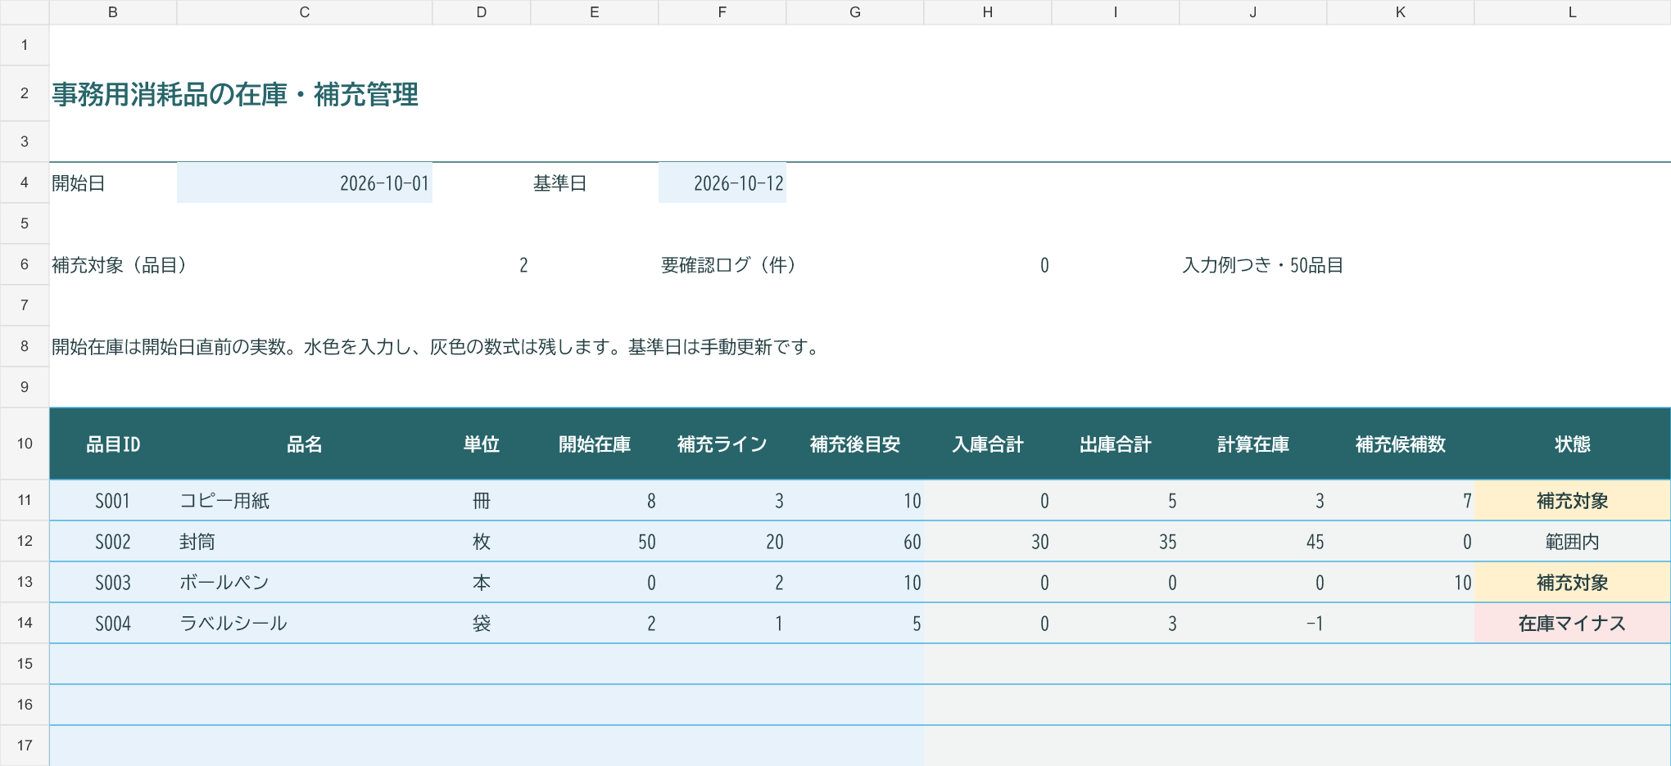The height and width of the screenshot is (766, 1671).
Task: Select the コピー用紙 item name cell
Action: [305, 500]
